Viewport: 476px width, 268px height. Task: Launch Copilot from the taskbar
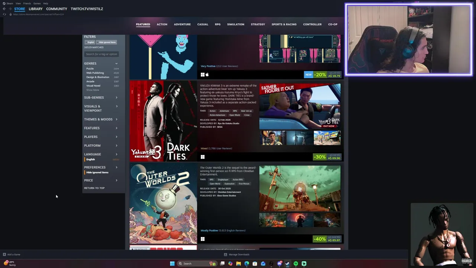230,264
